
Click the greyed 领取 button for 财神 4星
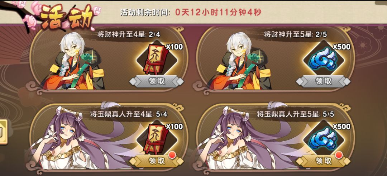click(x=157, y=81)
